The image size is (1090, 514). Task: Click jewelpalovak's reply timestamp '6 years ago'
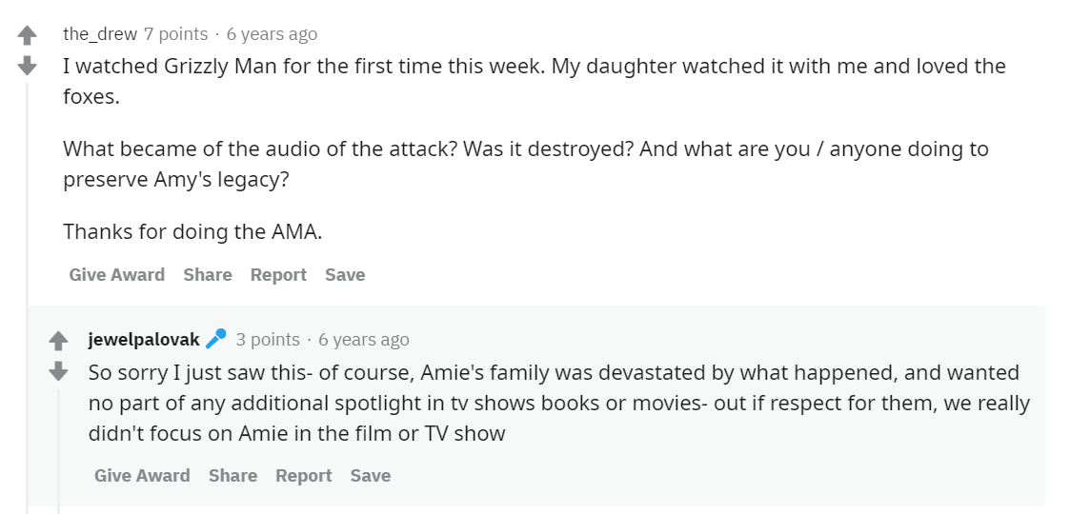tap(364, 339)
